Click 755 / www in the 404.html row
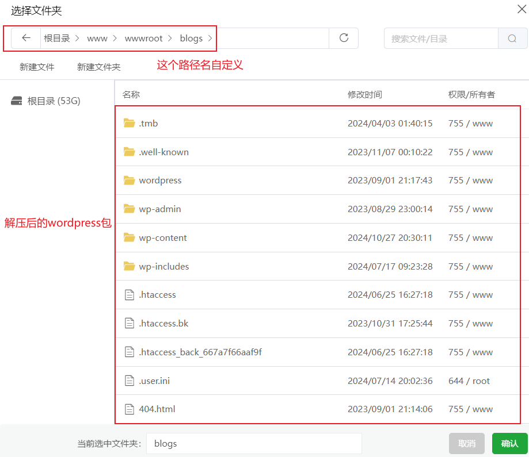 click(x=471, y=409)
